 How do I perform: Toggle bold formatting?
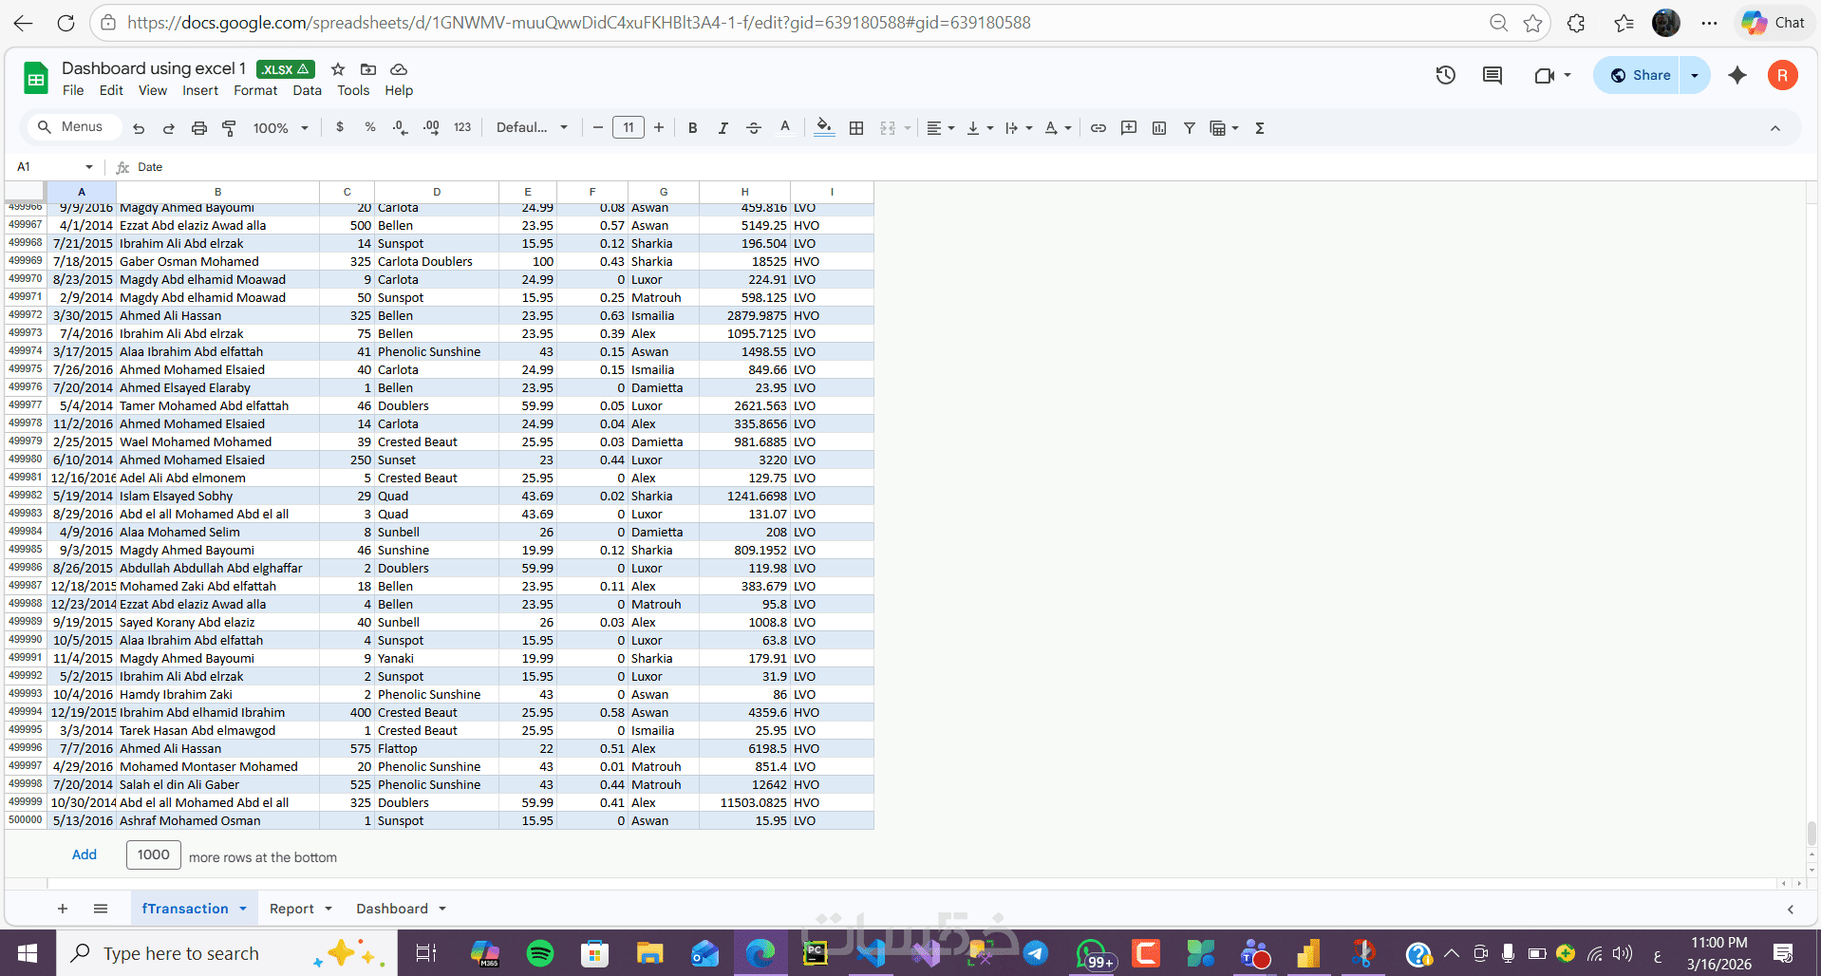(x=693, y=128)
